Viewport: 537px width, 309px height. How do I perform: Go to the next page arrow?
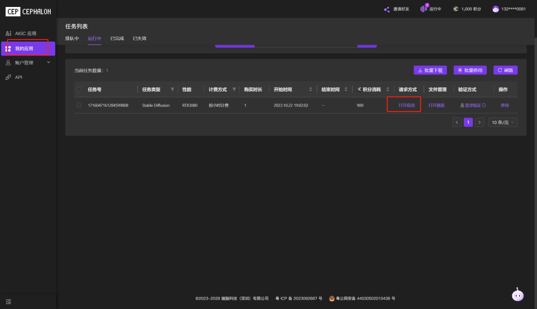(479, 123)
